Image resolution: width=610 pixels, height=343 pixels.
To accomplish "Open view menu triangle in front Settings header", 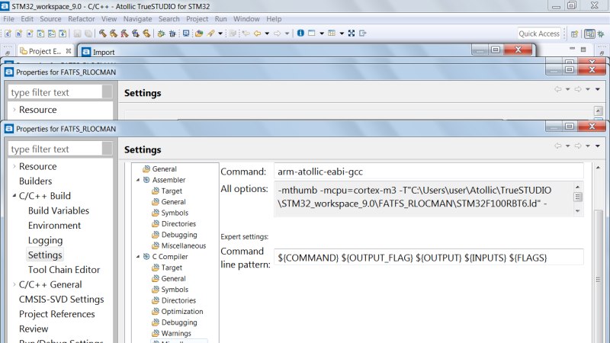I will click(598, 146).
